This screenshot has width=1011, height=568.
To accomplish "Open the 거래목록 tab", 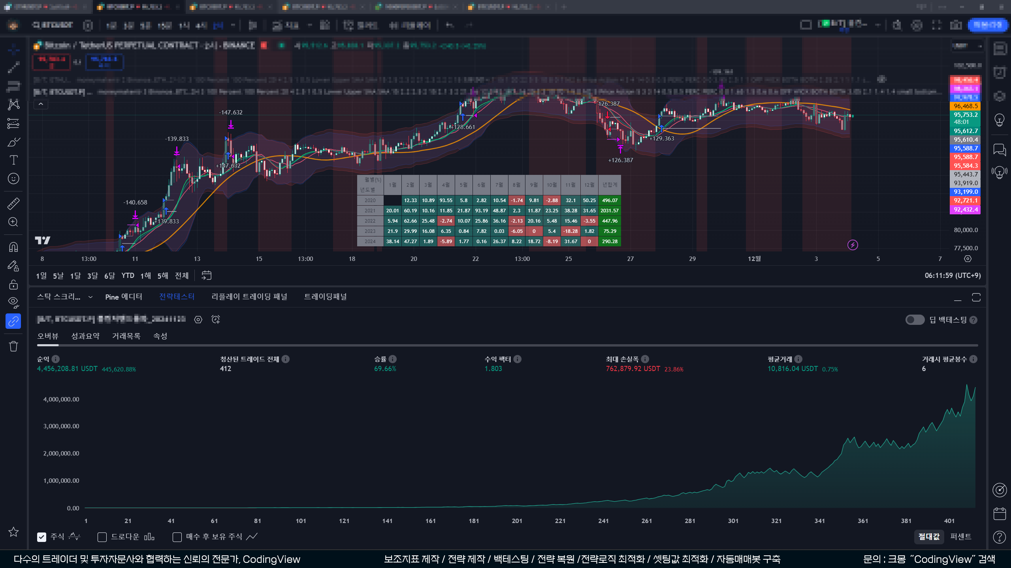I will pyautogui.click(x=126, y=336).
